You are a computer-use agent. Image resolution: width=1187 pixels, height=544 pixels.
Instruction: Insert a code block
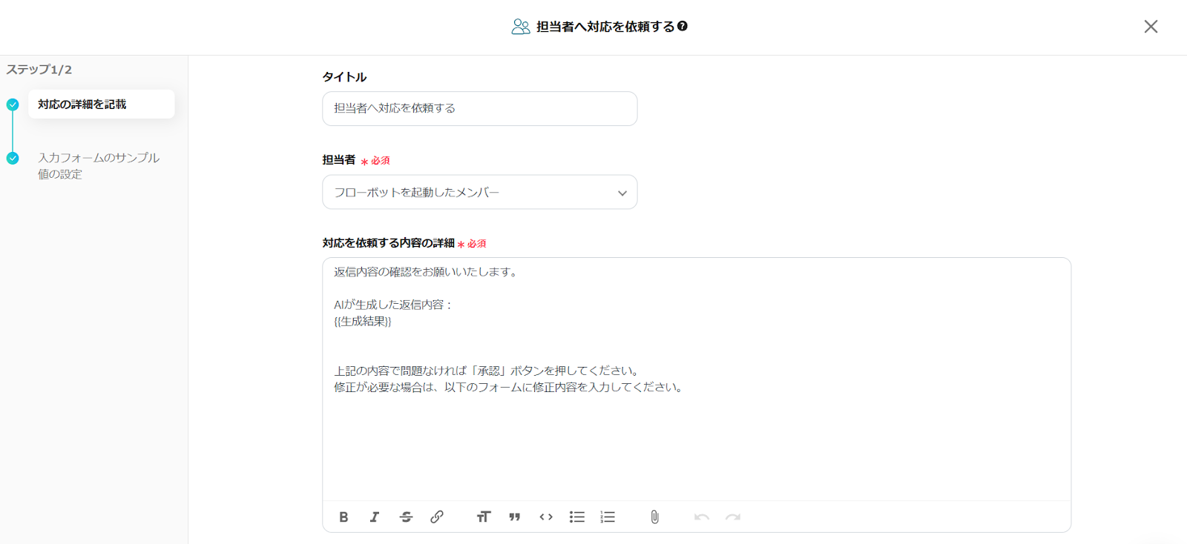click(x=546, y=517)
